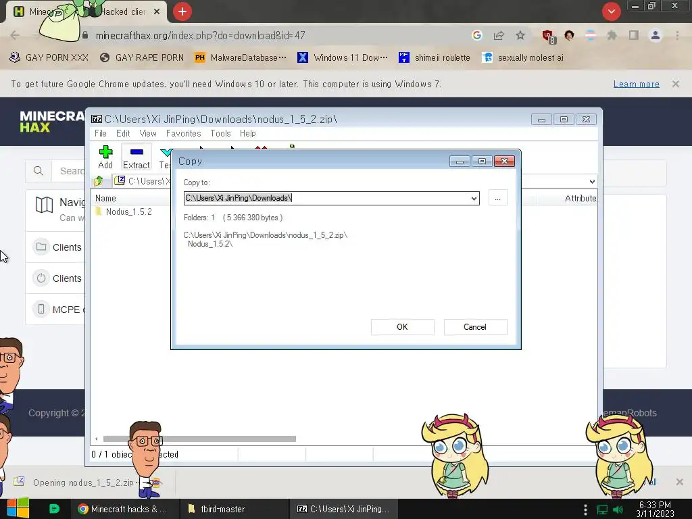Click the Clients sidebar item with power icon
Viewport: 692px width, 519px height.
tap(55, 278)
